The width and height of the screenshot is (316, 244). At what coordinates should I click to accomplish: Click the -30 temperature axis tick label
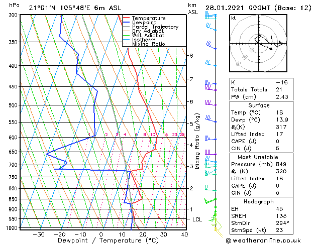(x=39, y=234)
